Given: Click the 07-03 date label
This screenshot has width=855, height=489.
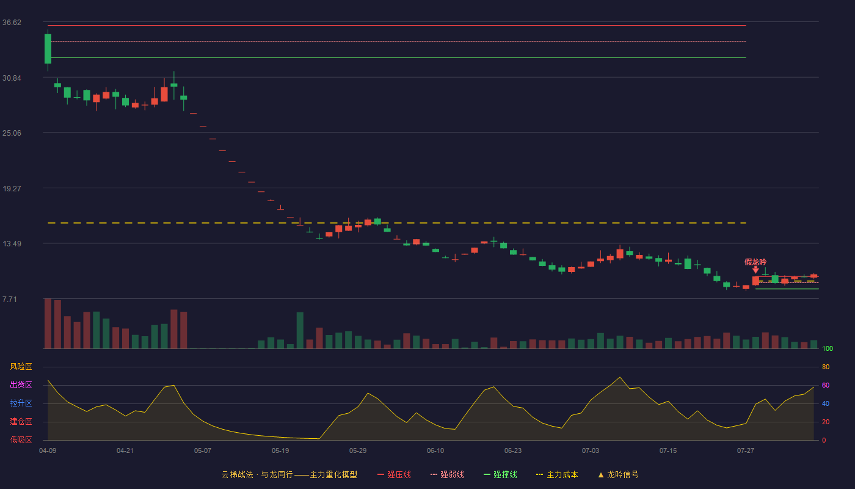Looking at the screenshot, I should click(591, 450).
